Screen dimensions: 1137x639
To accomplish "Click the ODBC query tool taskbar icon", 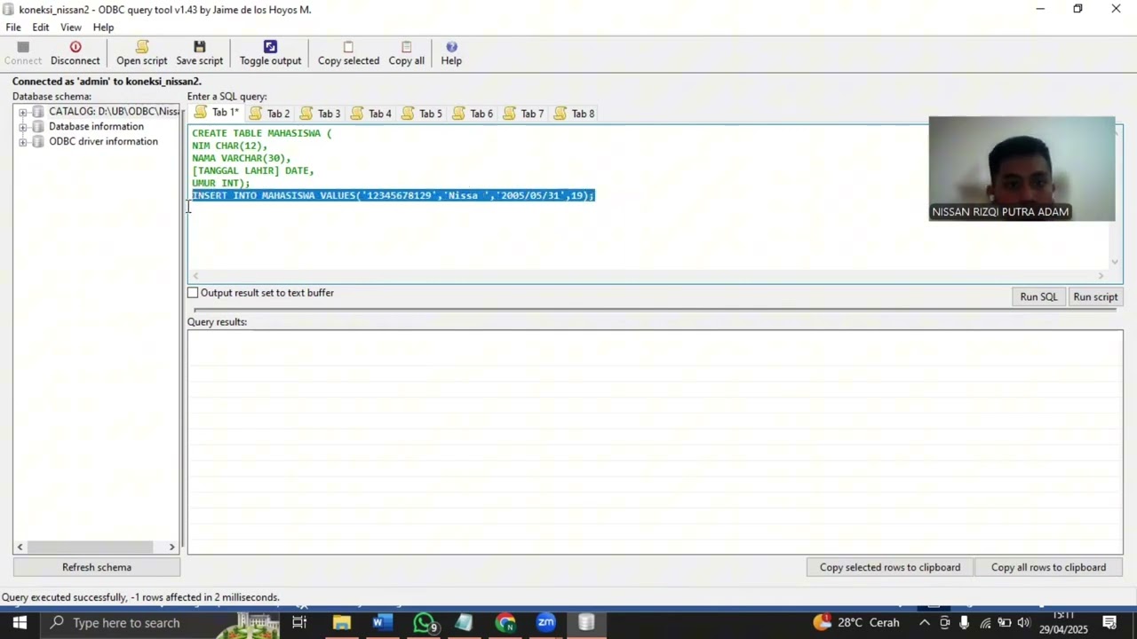I will tap(586, 623).
